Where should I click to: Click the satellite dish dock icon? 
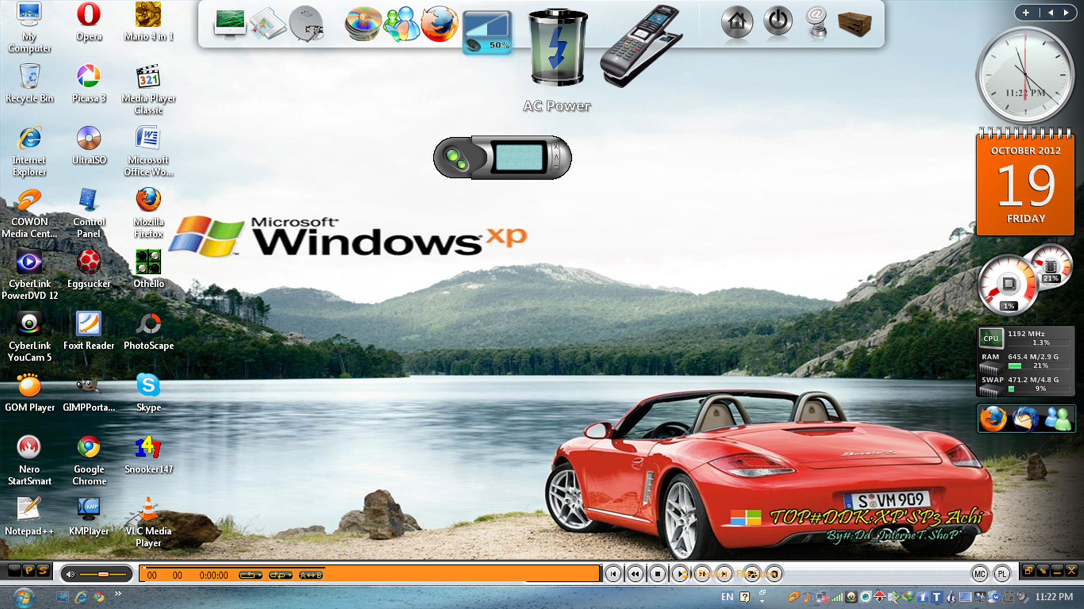(x=307, y=24)
